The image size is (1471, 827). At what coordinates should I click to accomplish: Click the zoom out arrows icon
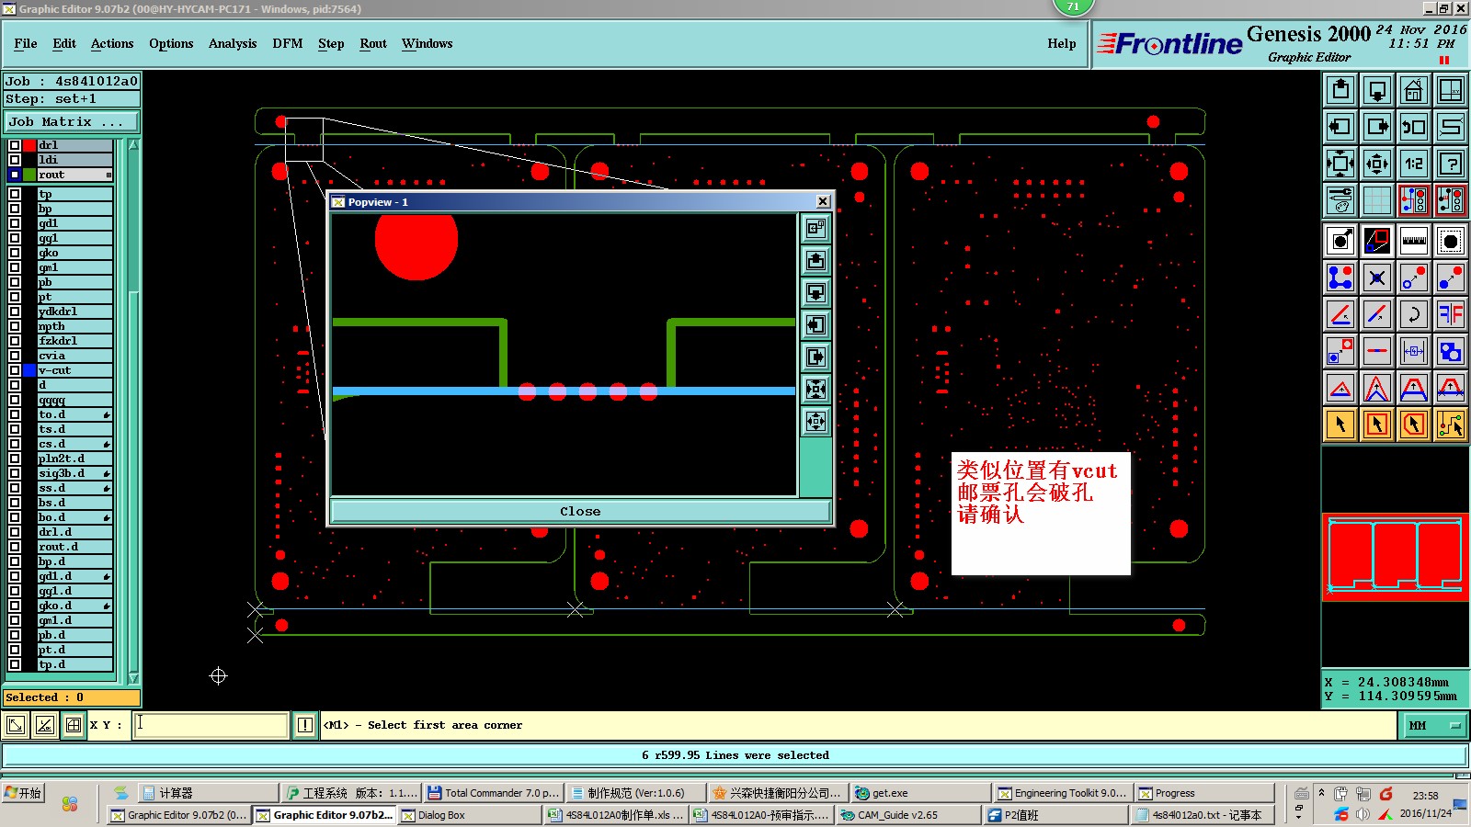coord(1377,164)
